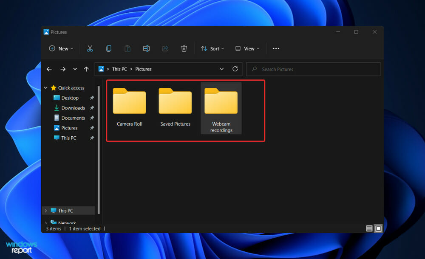
Task: Cut the selected folder
Action: pyautogui.click(x=90, y=48)
